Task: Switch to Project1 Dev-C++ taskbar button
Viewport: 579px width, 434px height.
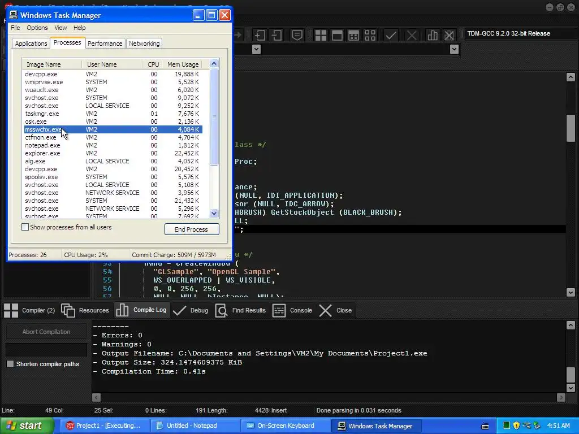Action: tap(105, 426)
